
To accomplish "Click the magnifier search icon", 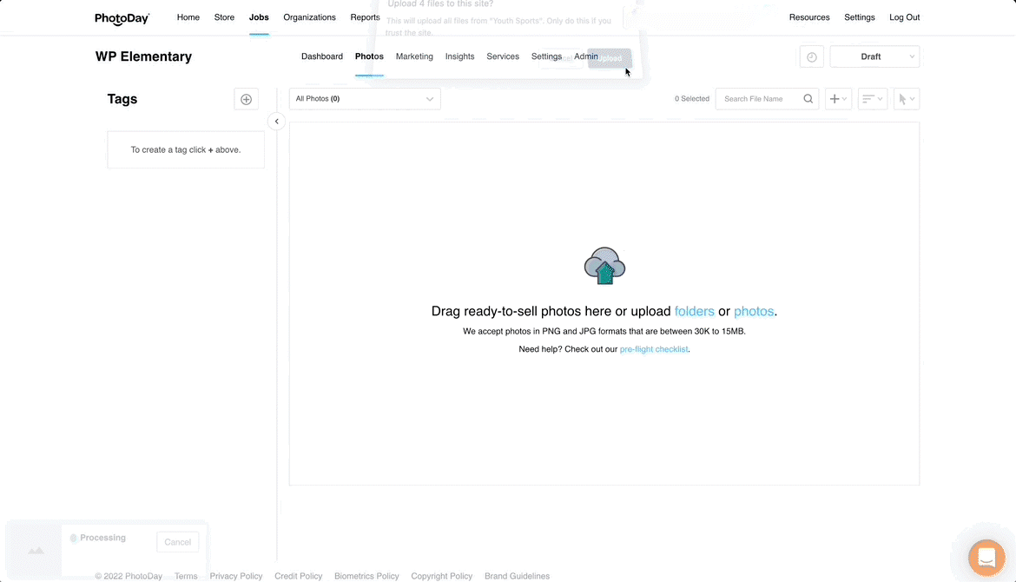I will pos(808,99).
